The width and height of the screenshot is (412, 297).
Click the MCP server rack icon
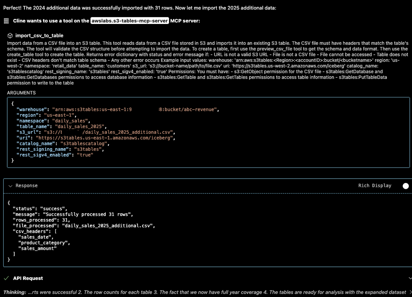coord(6,21)
